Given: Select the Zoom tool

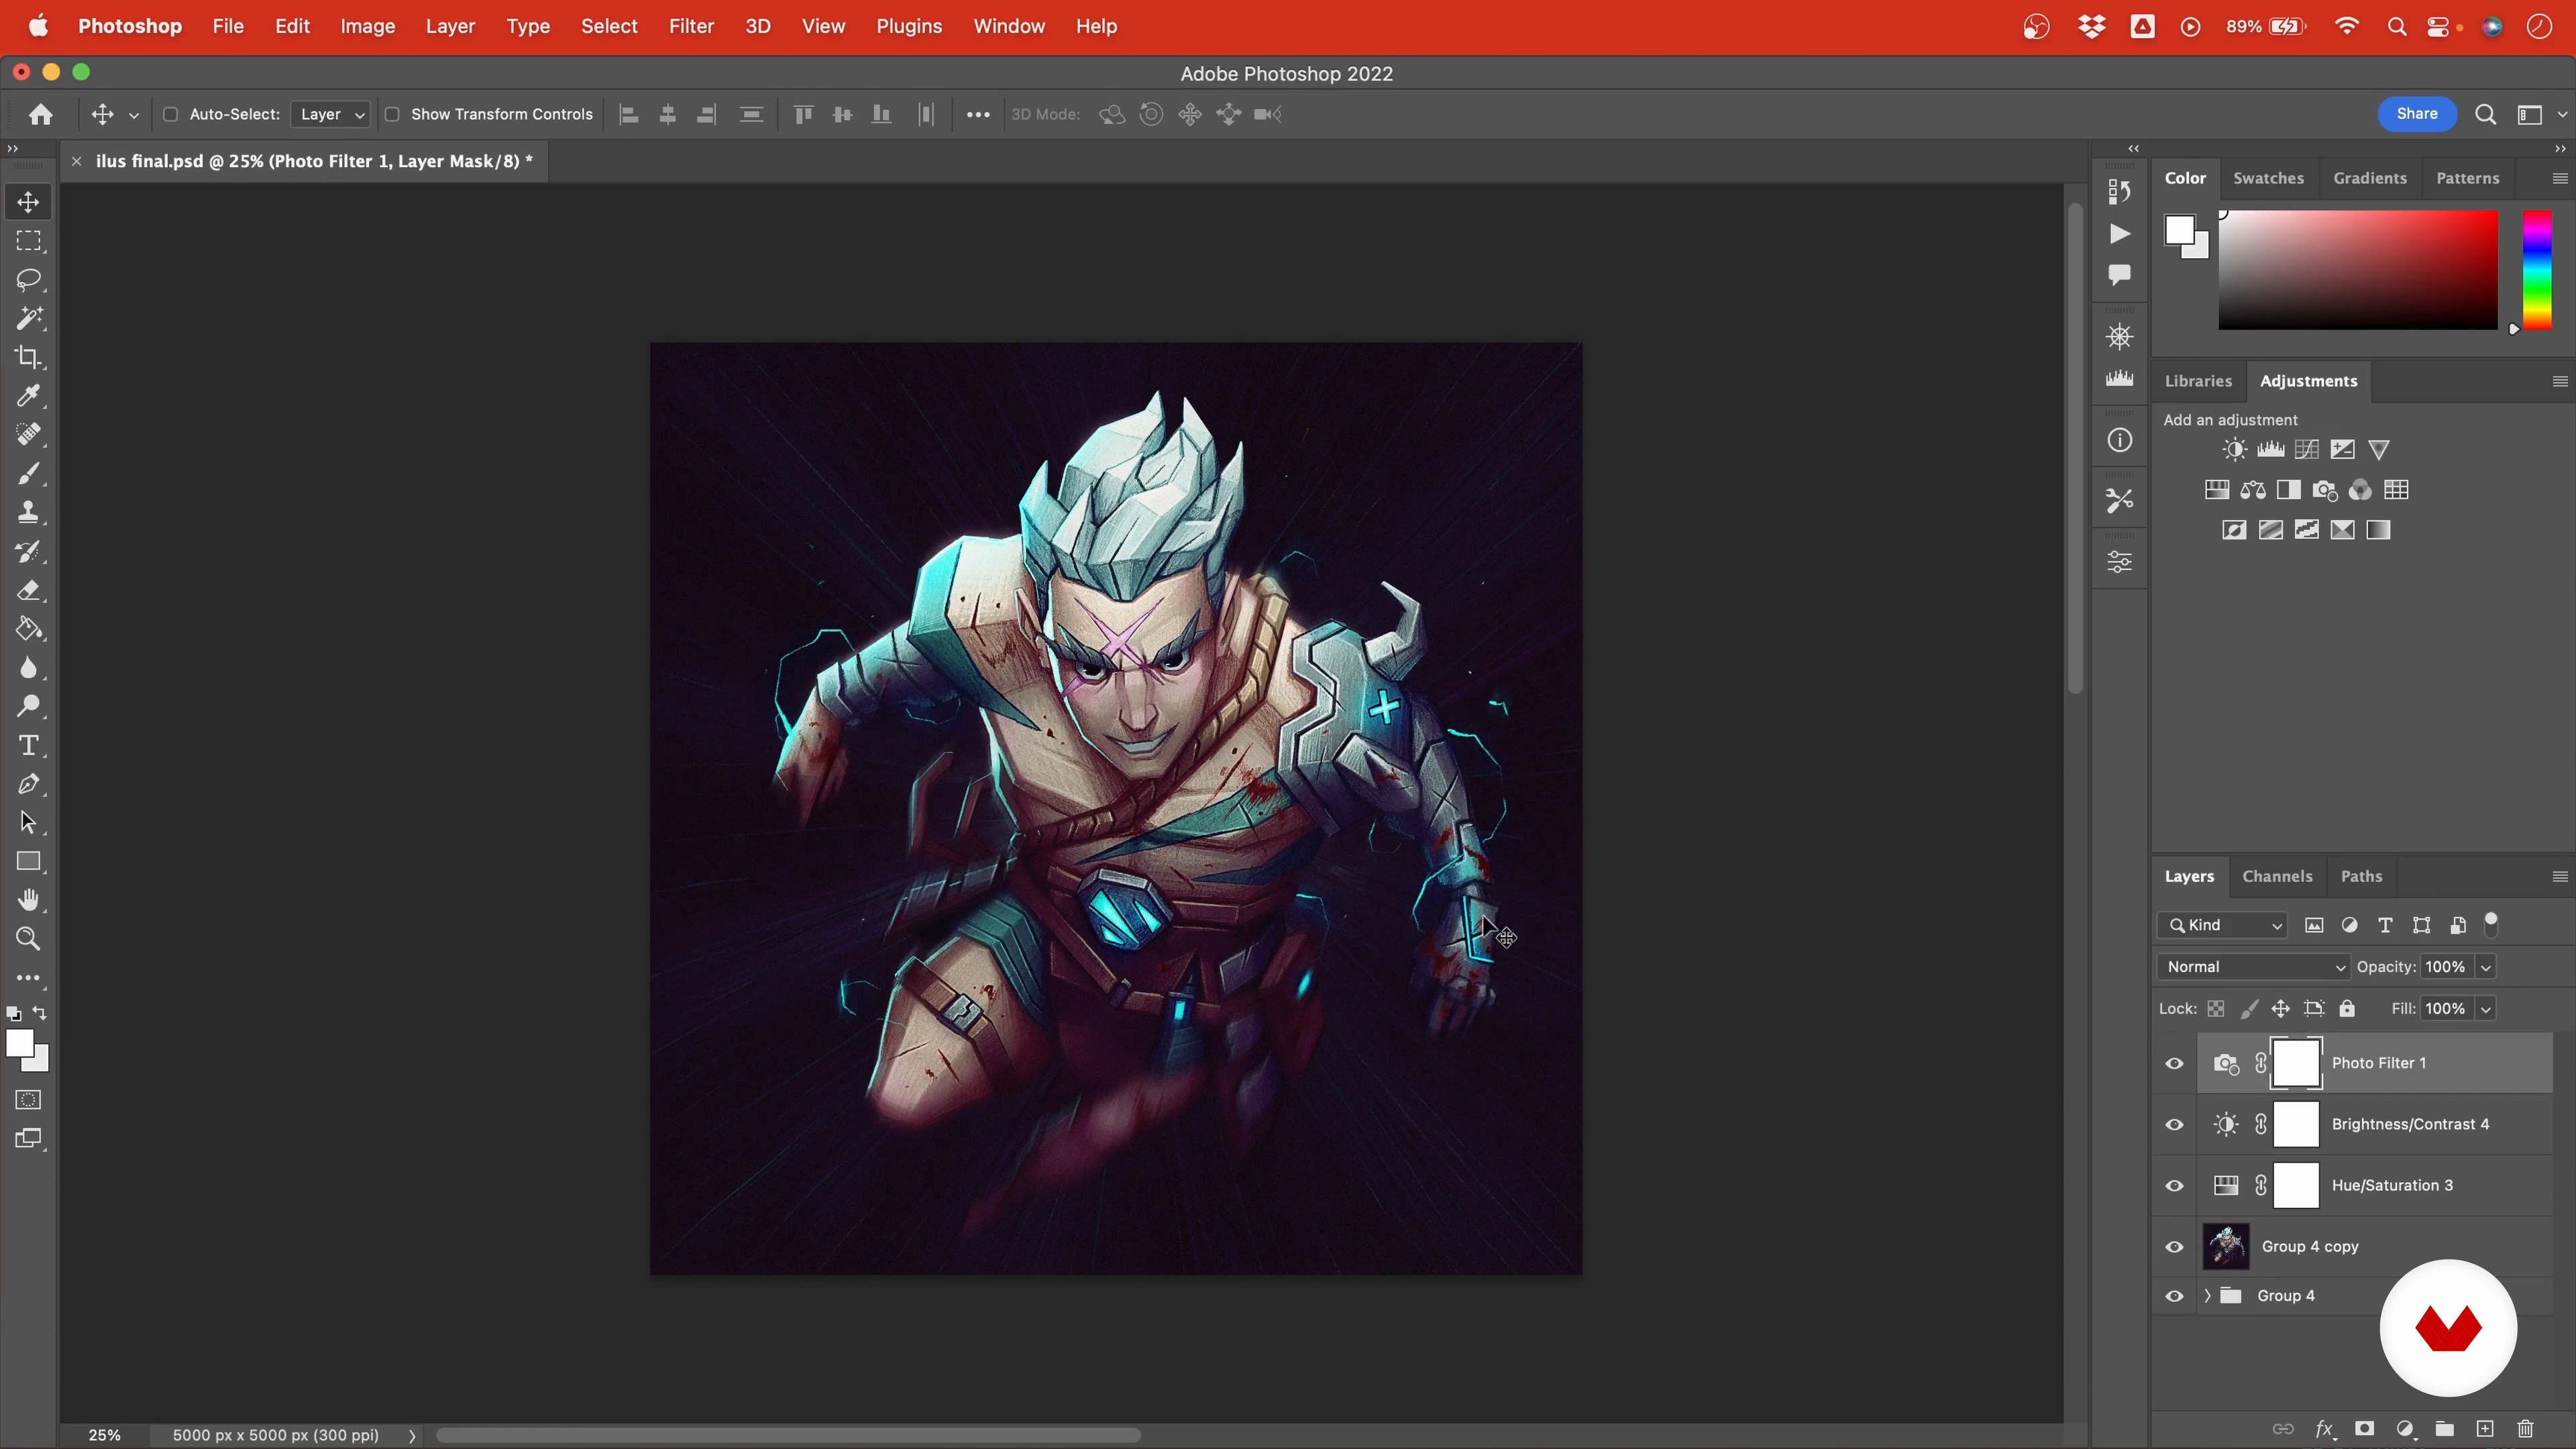Looking at the screenshot, I should tap(28, 939).
